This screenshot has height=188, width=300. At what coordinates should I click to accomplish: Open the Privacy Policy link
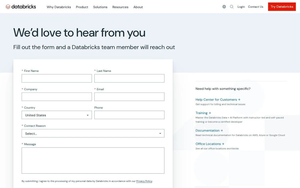click(144, 181)
